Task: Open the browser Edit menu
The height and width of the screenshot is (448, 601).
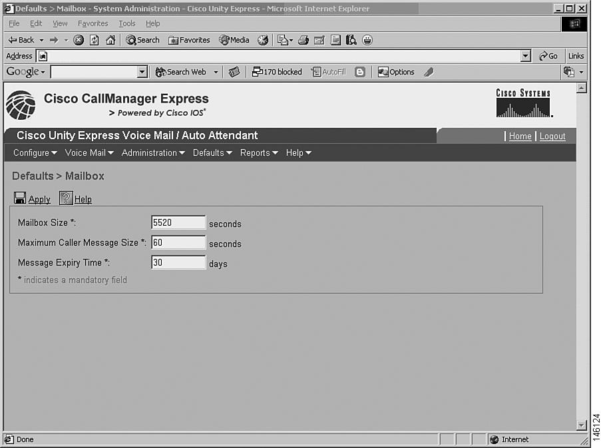Action: click(x=36, y=24)
